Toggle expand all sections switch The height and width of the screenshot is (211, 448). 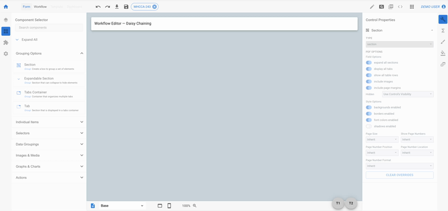coord(369,63)
